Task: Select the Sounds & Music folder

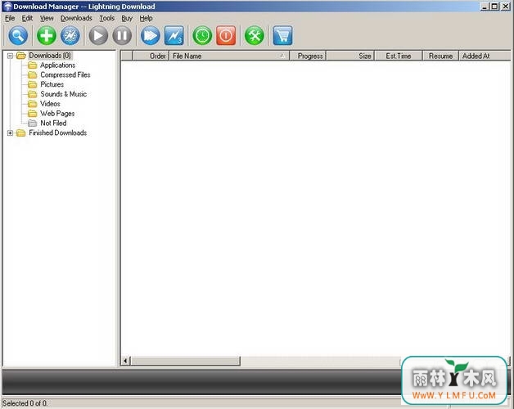Action: (x=64, y=94)
